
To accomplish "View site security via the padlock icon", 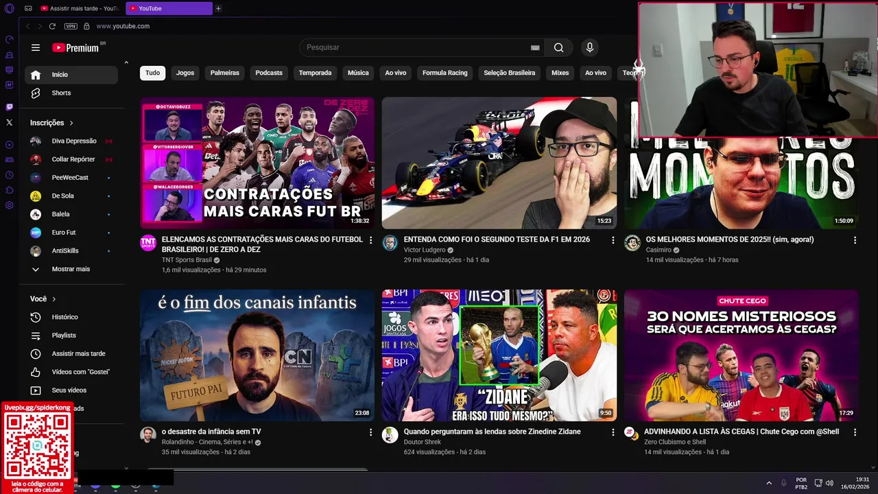I will coord(86,26).
